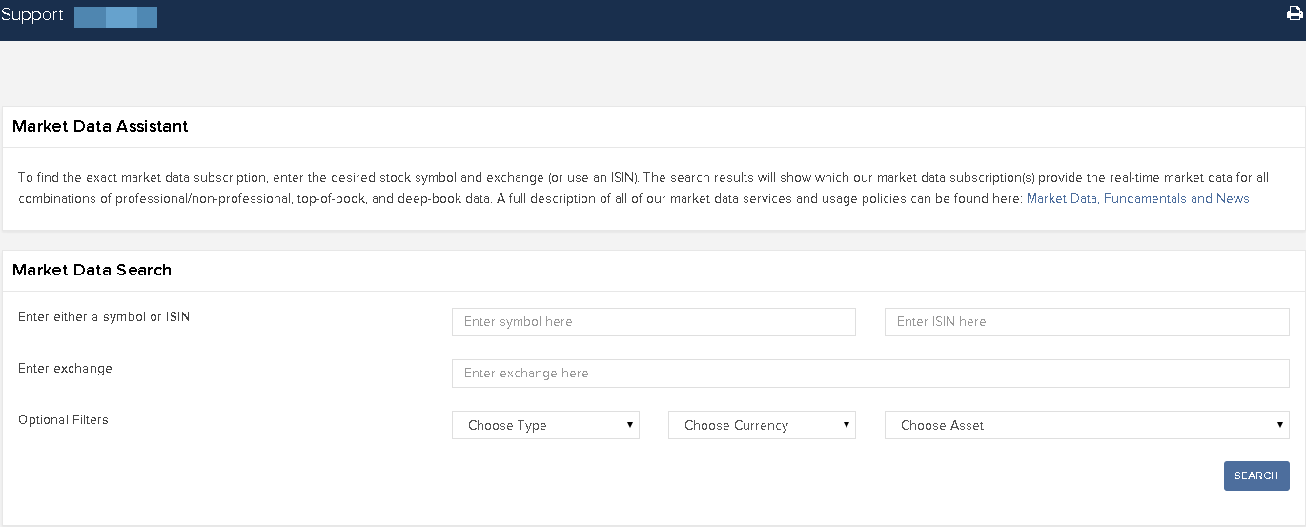Image resolution: width=1306 pixels, height=527 pixels.
Task: Click the Market Data Search heading
Action: pyautogui.click(x=92, y=270)
